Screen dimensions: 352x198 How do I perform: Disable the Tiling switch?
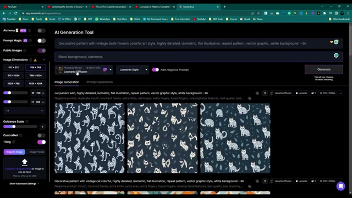click(x=41, y=142)
